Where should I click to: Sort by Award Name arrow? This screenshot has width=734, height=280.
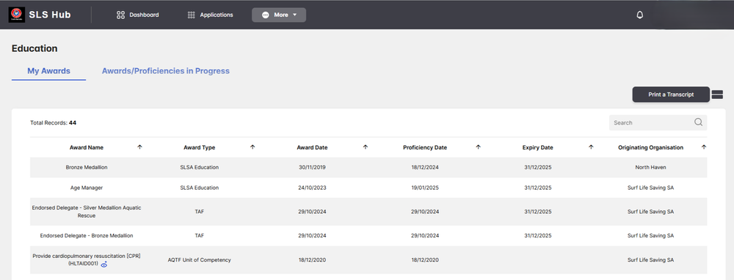click(x=139, y=147)
